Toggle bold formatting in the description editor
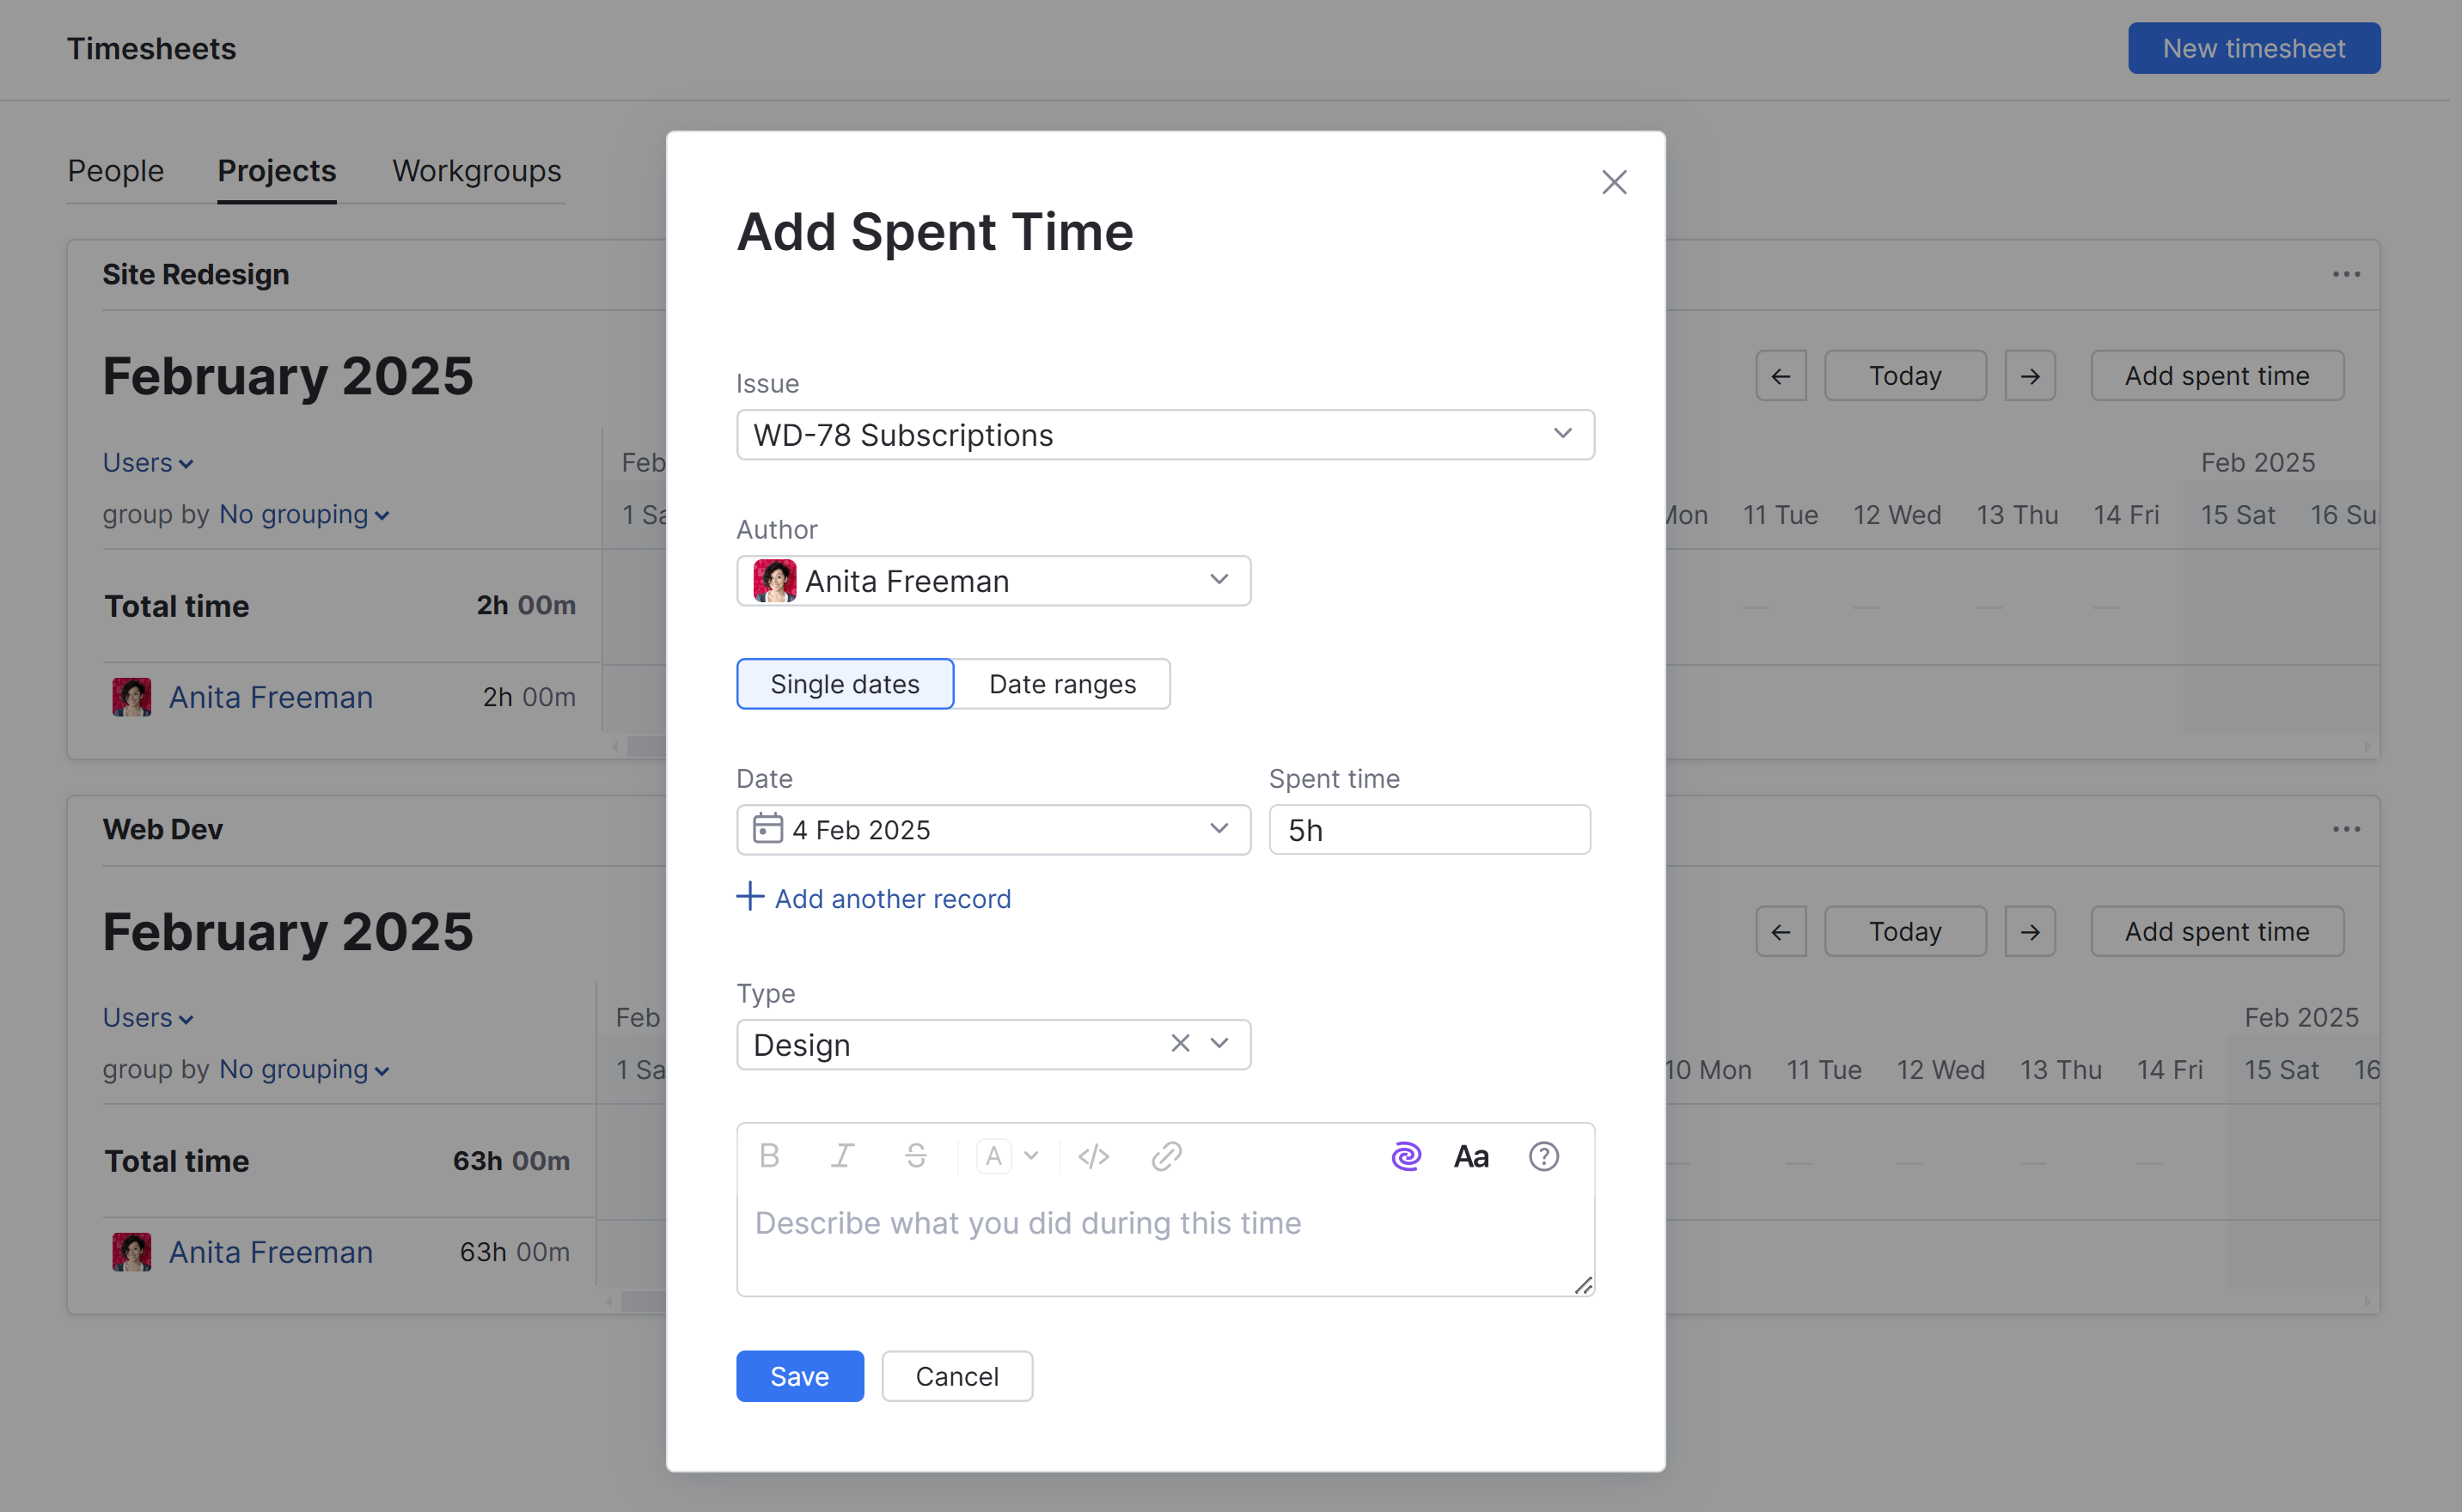Screen dimensions: 2462x1512 pos(769,1155)
